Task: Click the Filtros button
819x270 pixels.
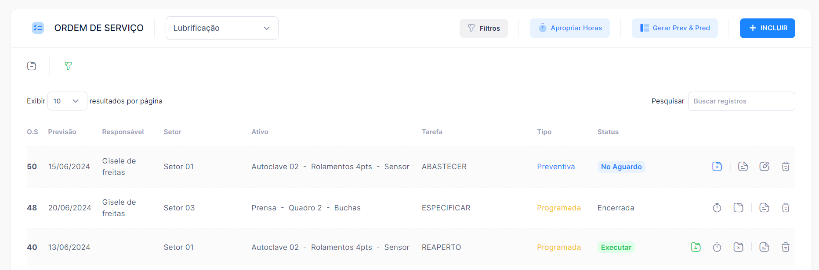Action: (484, 28)
